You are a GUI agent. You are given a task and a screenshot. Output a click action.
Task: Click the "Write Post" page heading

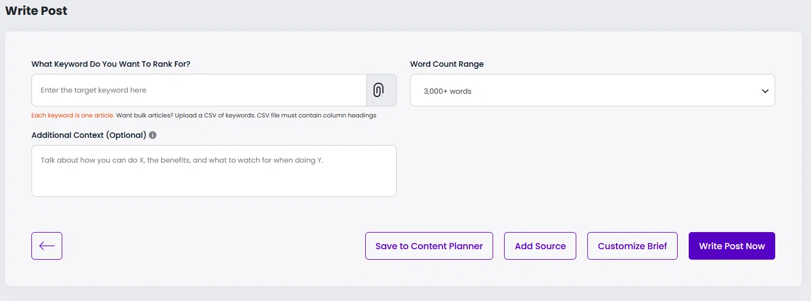36,11
